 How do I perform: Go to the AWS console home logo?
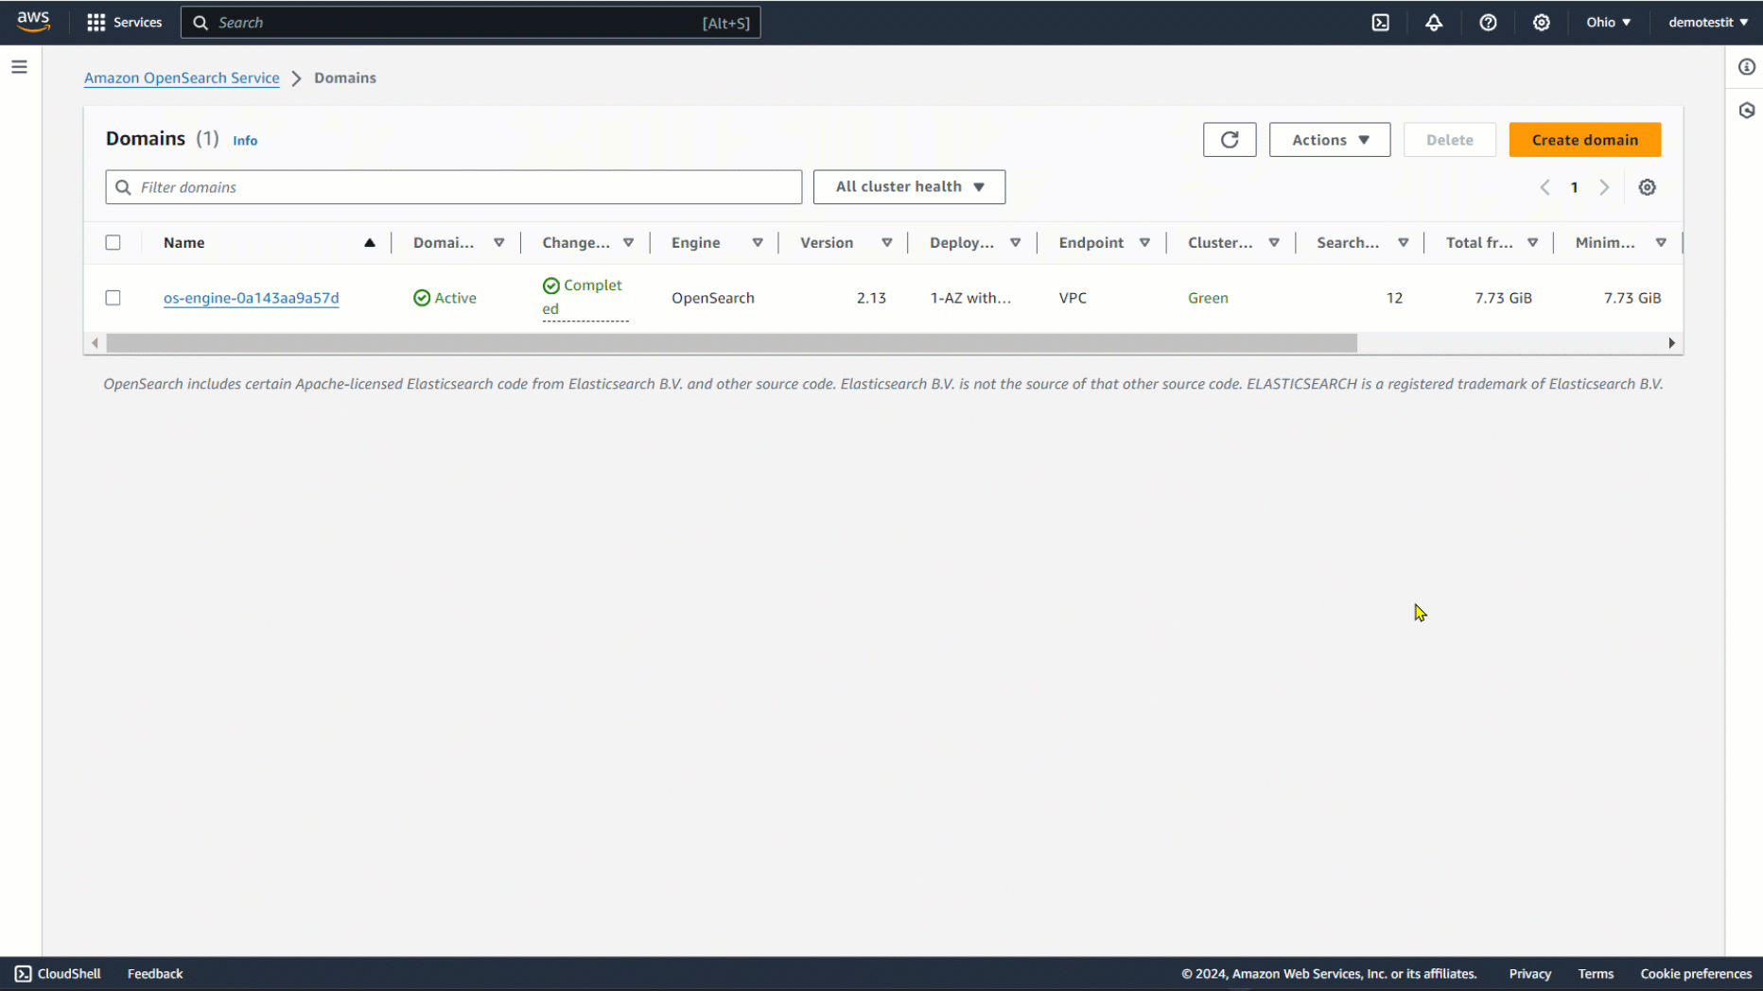[x=33, y=22]
